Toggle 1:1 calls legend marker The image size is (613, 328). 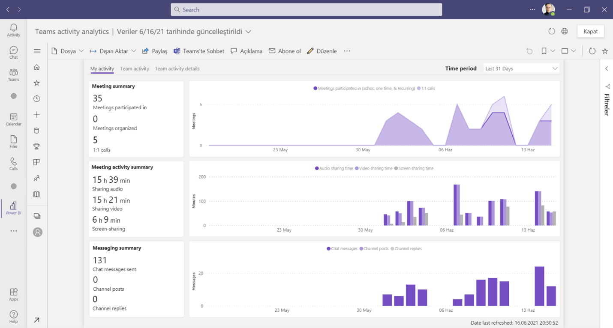[x=419, y=88]
